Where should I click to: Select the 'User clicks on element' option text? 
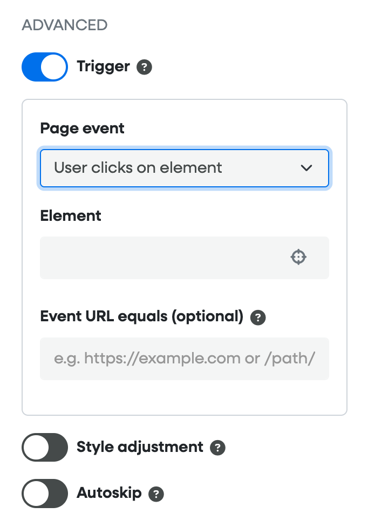coord(138,168)
